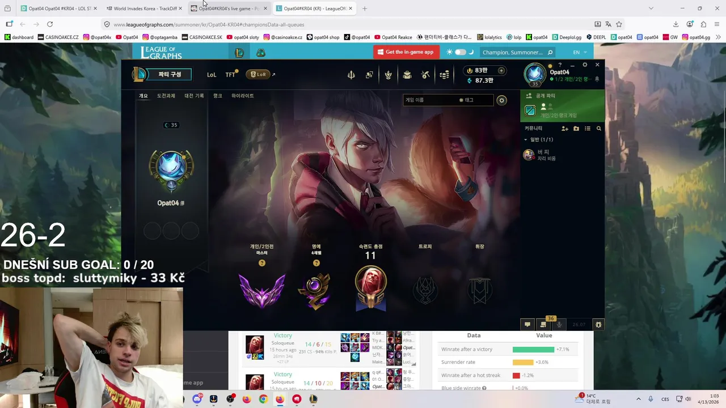This screenshot has width=726, height=408.
Task: Click the Champion, Summoner search box on website
Action: coord(517,52)
